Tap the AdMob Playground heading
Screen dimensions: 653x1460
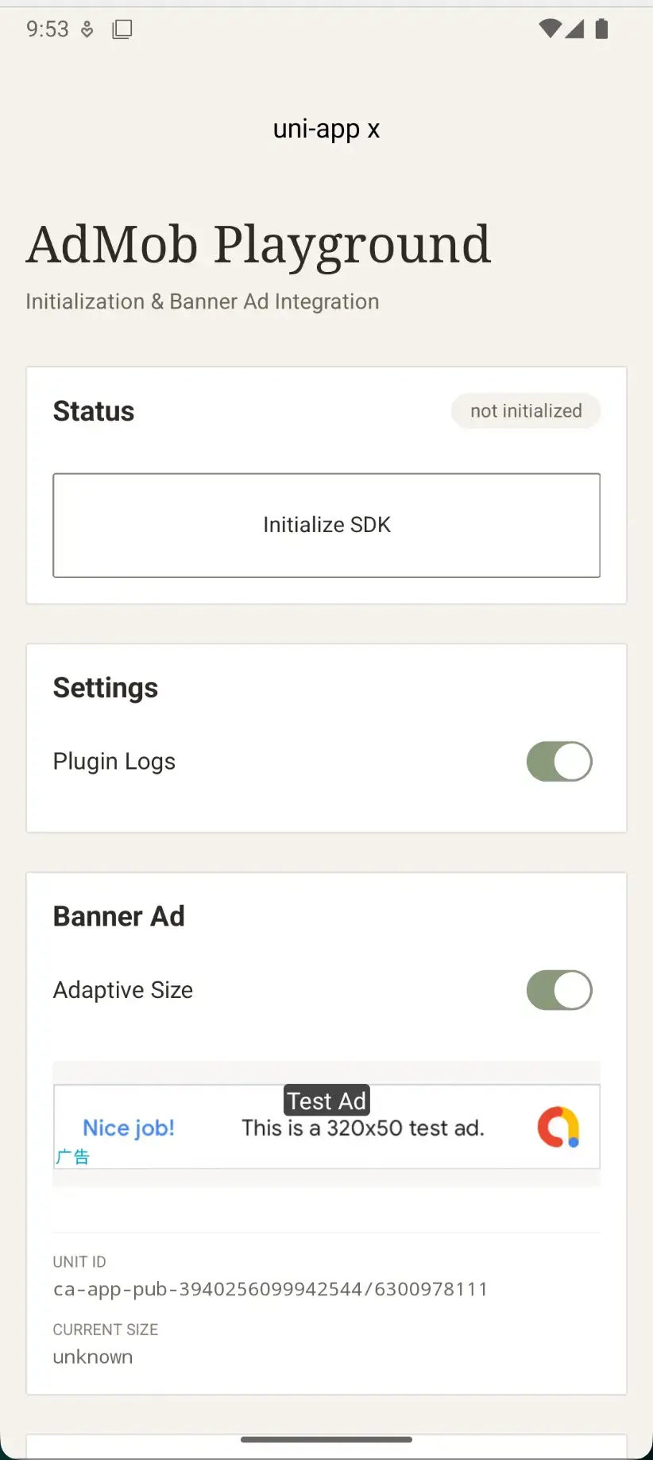(x=258, y=244)
